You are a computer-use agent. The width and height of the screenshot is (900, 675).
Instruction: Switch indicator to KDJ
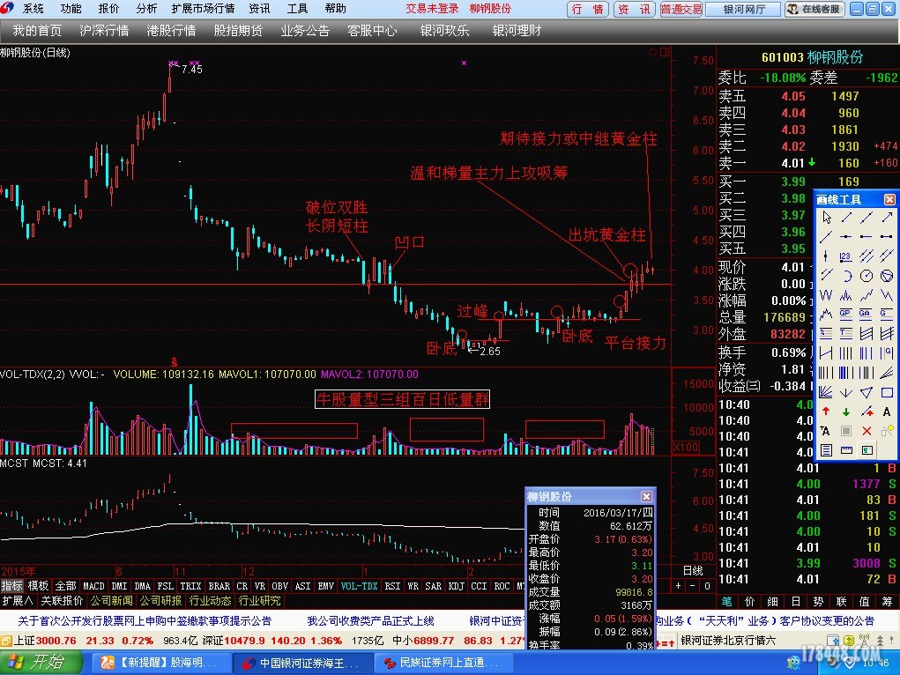pos(456,586)
